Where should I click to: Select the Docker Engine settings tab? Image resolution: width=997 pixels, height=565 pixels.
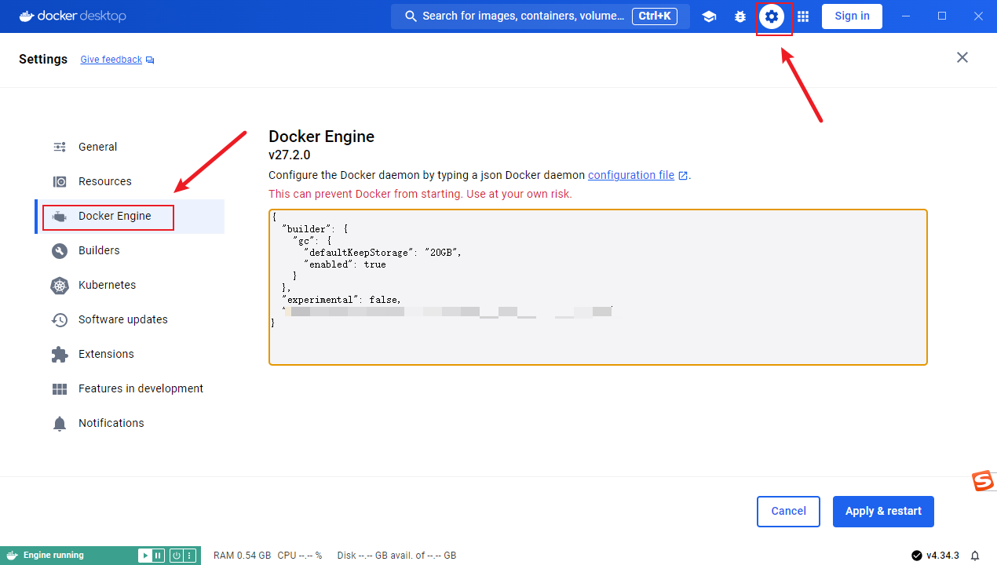(130, 216)
